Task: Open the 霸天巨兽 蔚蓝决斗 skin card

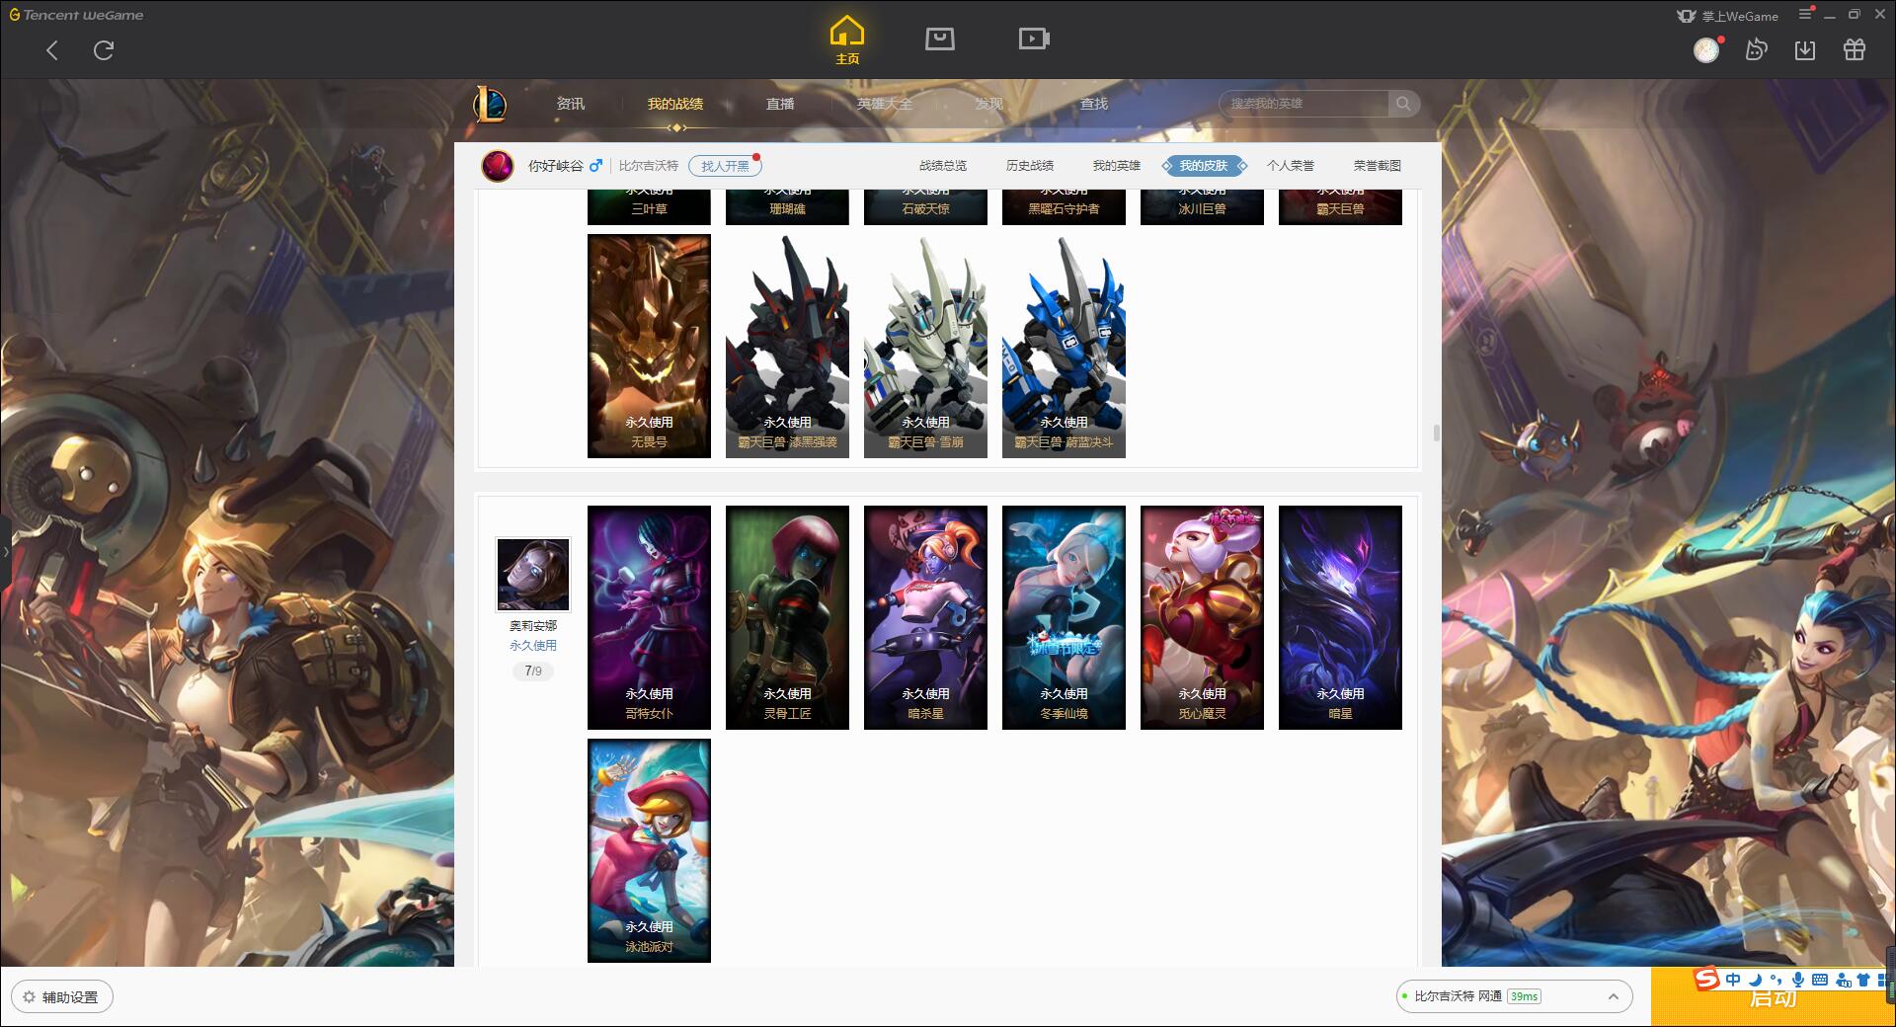Action: (x=1064, y=346)
